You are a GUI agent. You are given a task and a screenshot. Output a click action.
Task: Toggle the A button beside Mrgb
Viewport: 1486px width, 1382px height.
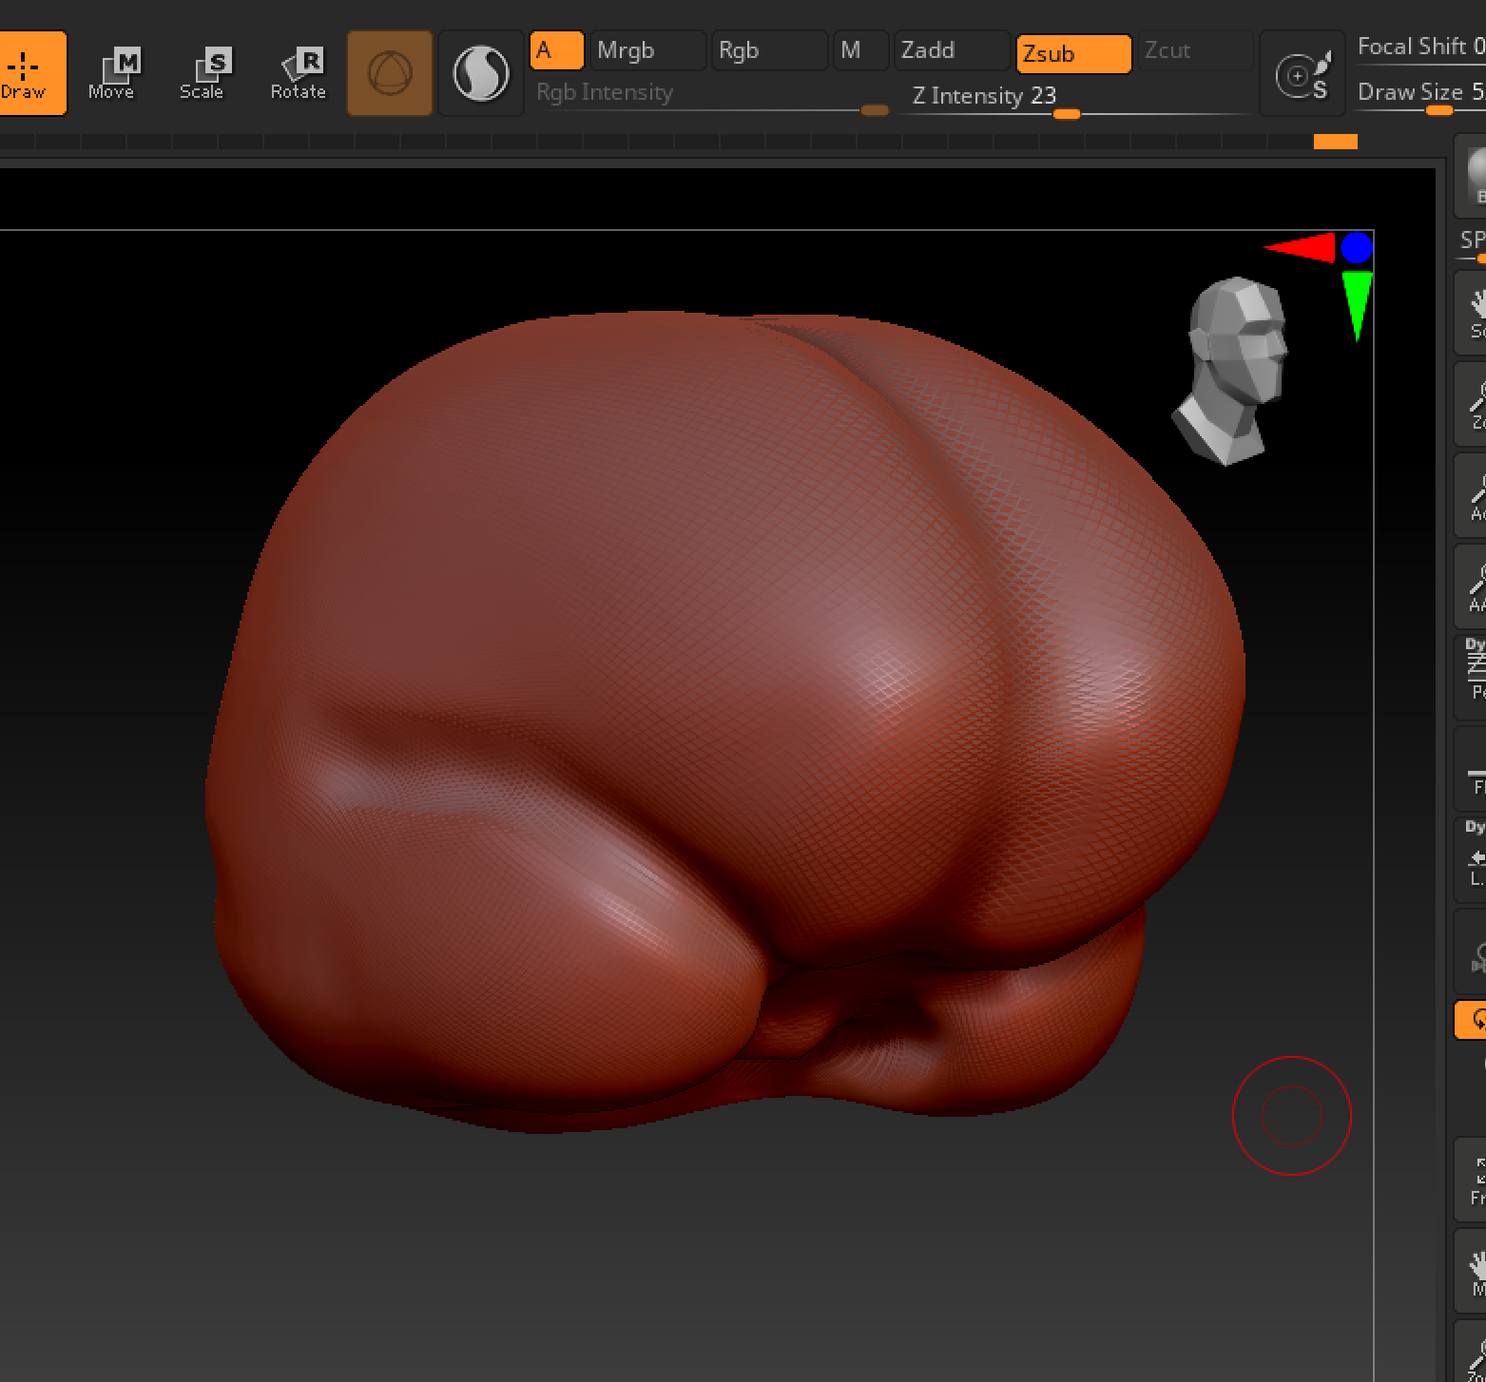point(556,50)
